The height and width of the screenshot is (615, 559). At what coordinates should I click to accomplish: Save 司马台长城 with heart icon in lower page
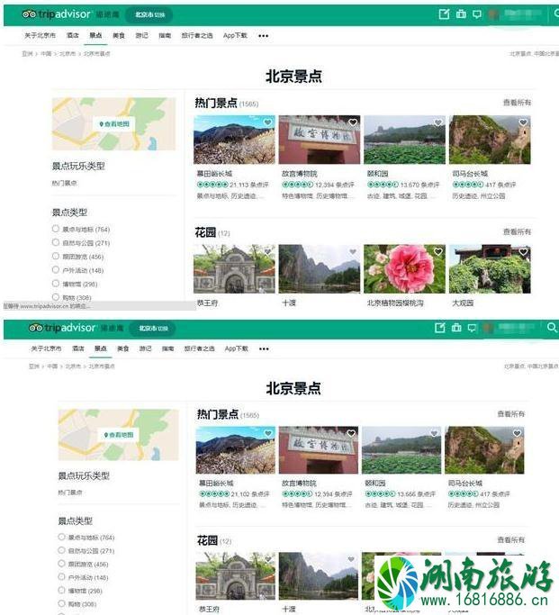(x=517, y=433)
